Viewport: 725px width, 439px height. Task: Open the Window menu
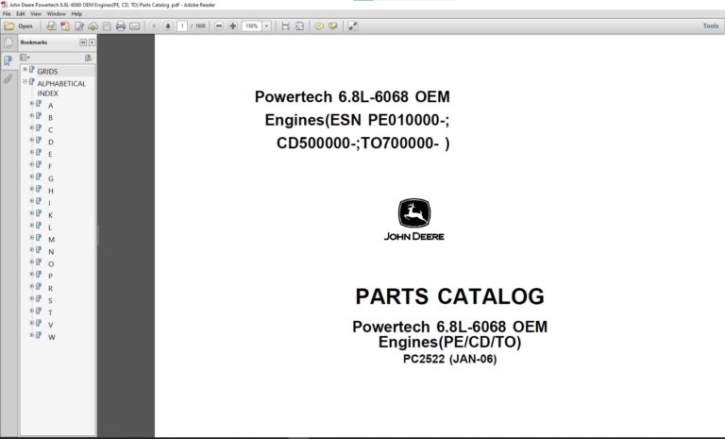56,14
